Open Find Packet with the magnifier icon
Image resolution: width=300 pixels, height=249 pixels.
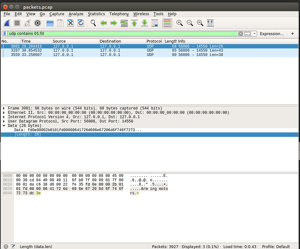tap(93, 23)
